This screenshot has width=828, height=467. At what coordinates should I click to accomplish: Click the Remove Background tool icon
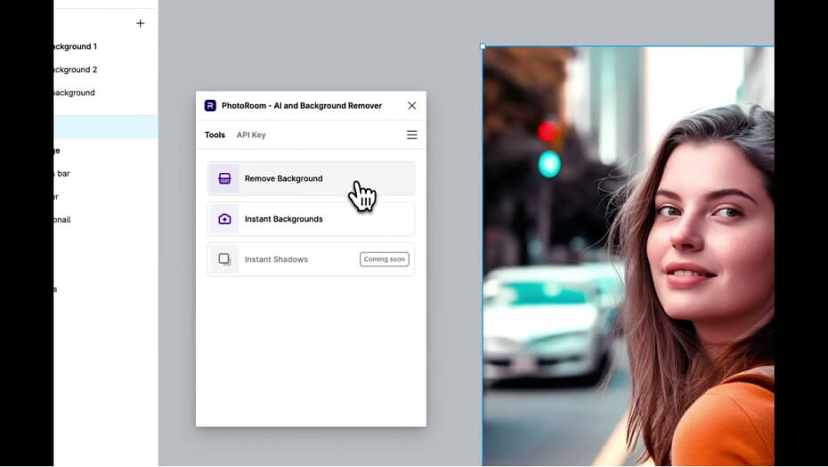(224, 178)
